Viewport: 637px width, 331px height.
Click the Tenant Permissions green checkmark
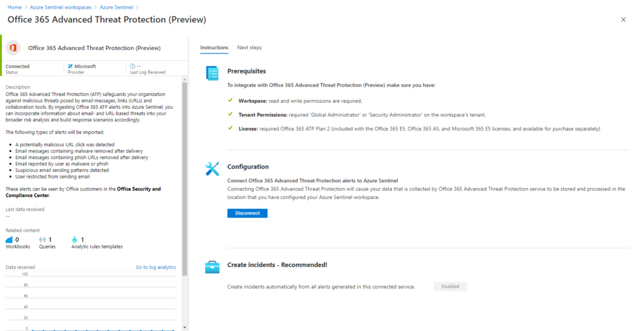pyautogui.click(x=230, y=114)
